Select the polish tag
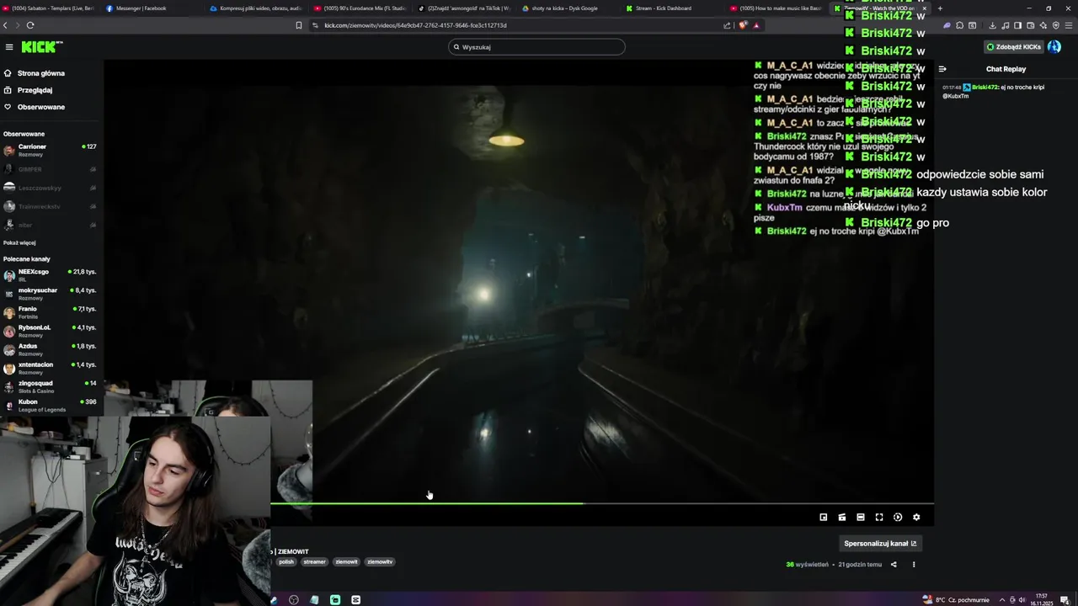Image resolution: width=1078 pixels, height=606 pixels. (286, 562)
